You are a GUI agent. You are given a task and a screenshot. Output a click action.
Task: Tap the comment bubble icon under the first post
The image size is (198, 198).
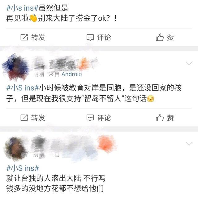pos(90,38)
